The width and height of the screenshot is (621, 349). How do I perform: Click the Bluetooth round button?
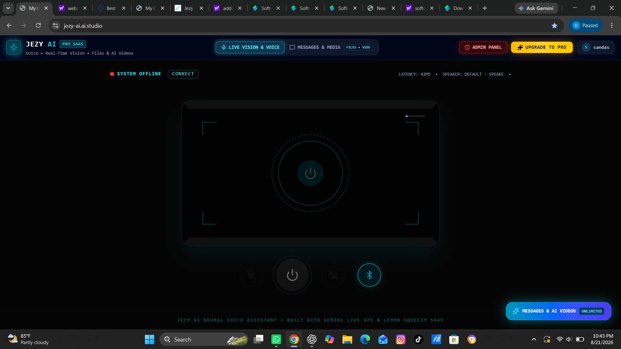coord(369,275)
